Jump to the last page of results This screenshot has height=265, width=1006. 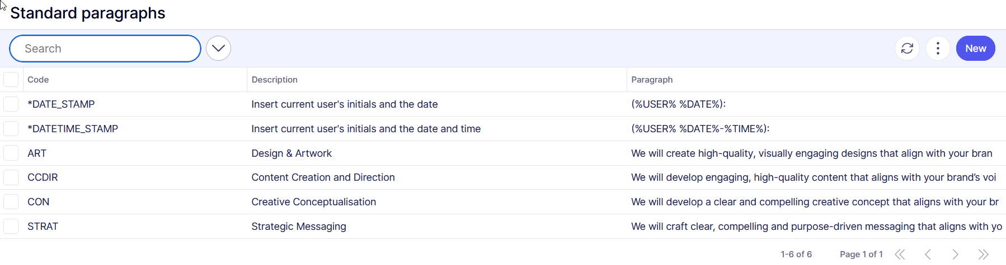click(983, 254)
